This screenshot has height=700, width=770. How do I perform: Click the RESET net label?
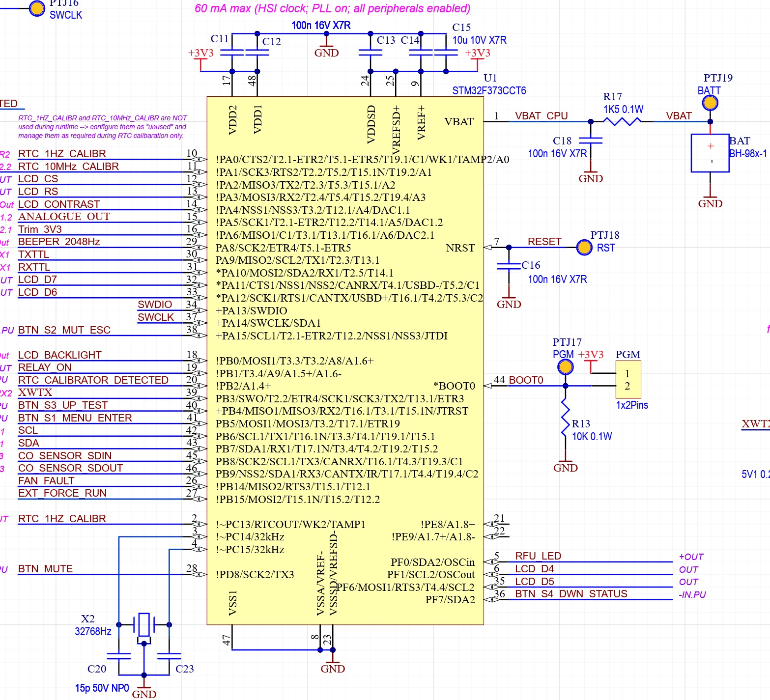pos(544,241)
